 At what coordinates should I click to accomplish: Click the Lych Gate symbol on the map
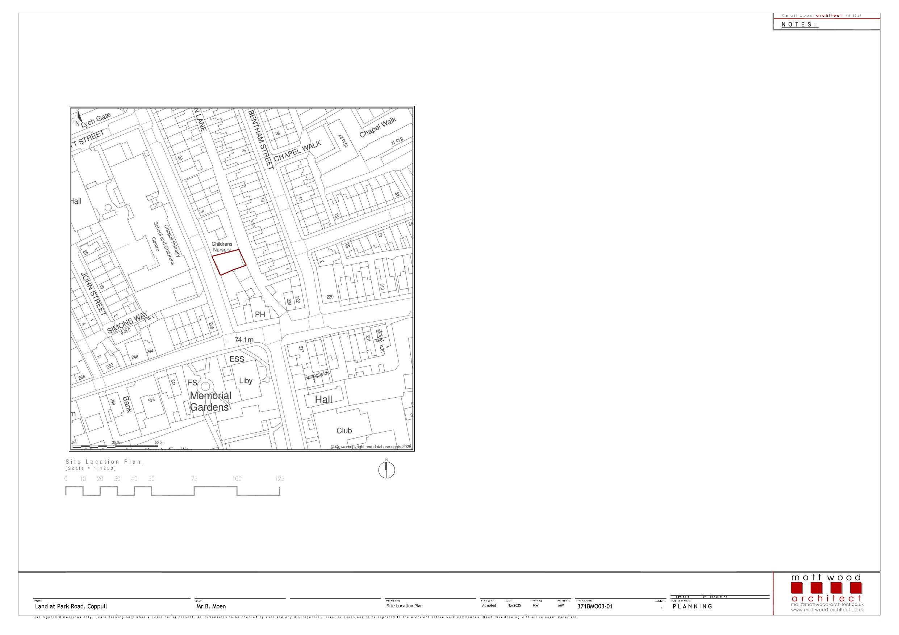(x=95, y=117)
